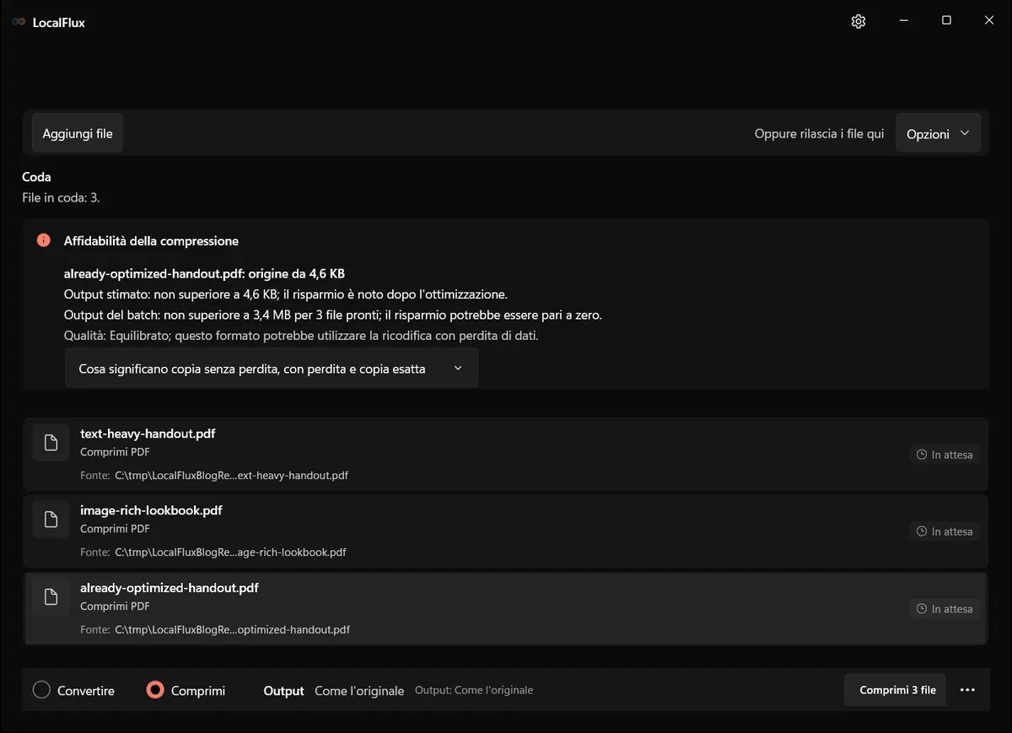Click the source path ending in age-rich-lookbook.pdf
Viewport: 1012px width, 733px height.
coord(230,552)
